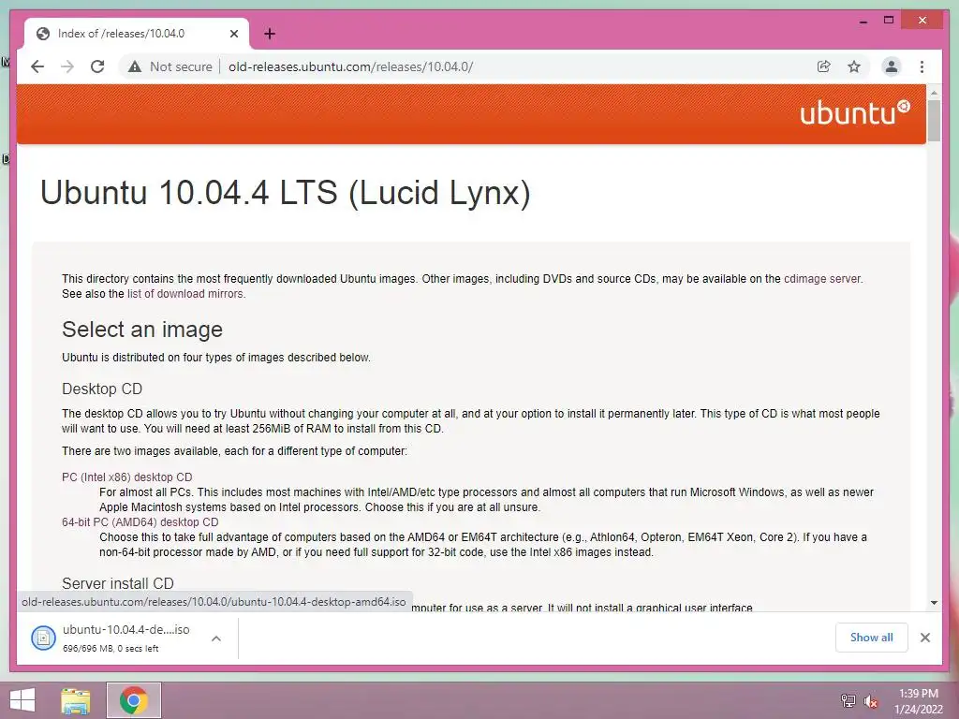959x719 pixels.
Task: Click the page scrollbar up arrow
Action: (934, 93)
